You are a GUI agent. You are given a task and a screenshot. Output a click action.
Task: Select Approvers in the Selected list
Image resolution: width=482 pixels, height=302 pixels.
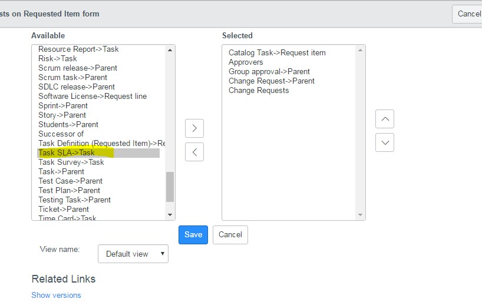246,62
